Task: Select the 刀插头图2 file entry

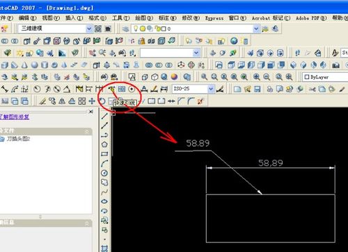Action: (x=18, y=139)
